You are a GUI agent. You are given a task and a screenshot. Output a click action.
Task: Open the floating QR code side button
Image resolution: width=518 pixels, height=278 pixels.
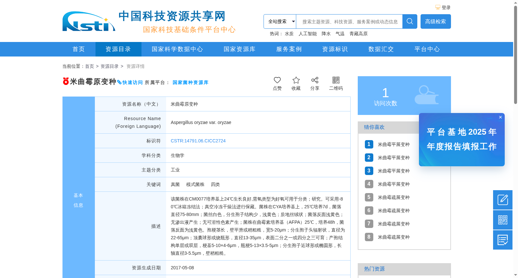pos(503,220)
